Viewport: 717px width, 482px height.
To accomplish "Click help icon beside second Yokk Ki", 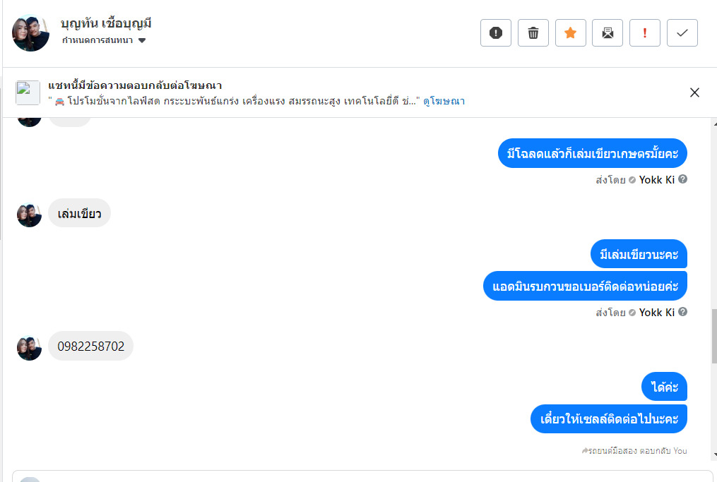I will click(x=682, y=312).
